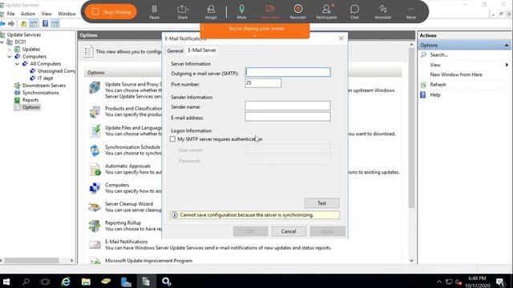Open File Explorer from taskbar
This screenshot has width=513, height=288.
pyautogui.click(x=86, y=282)
